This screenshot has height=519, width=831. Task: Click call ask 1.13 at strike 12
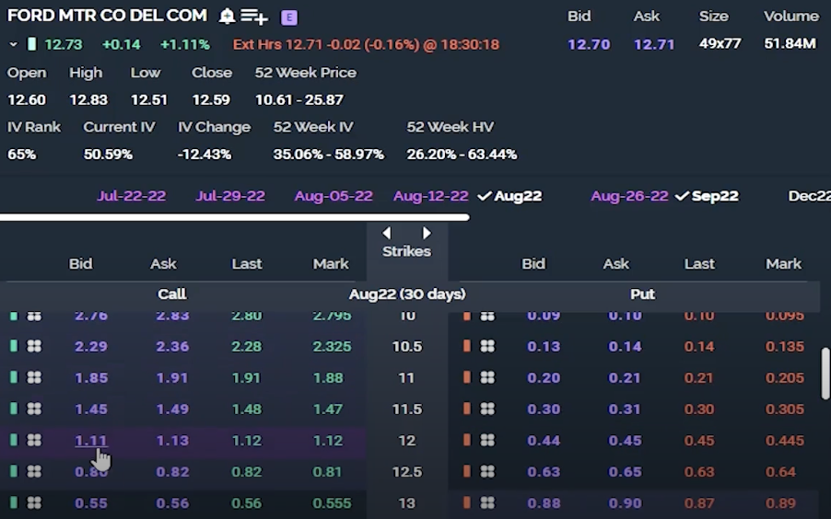pos(172,441)
